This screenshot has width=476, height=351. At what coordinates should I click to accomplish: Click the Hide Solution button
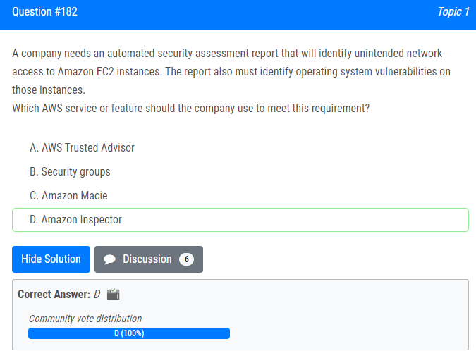pyautogui.click(x=51, y=259)
